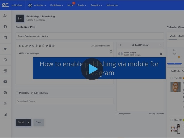Switch calendar to Month tab
The height and width of the screenshot is (138, 184).
point(181,36)
